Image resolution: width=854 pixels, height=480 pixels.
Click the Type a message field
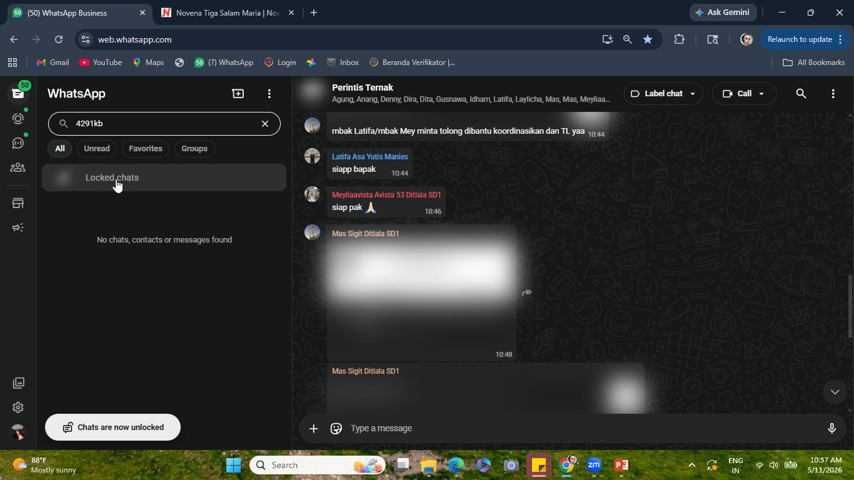581,428
